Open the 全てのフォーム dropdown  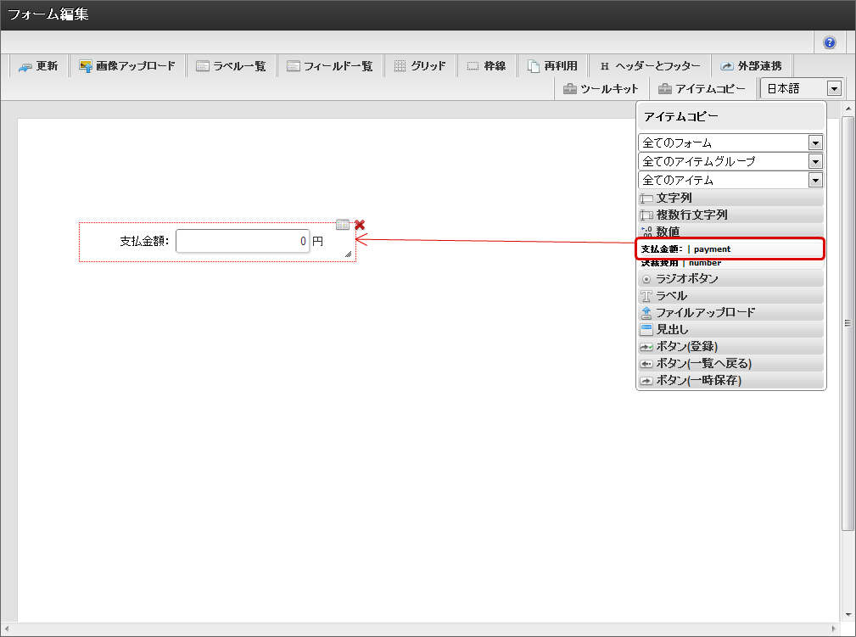(730, 143)
